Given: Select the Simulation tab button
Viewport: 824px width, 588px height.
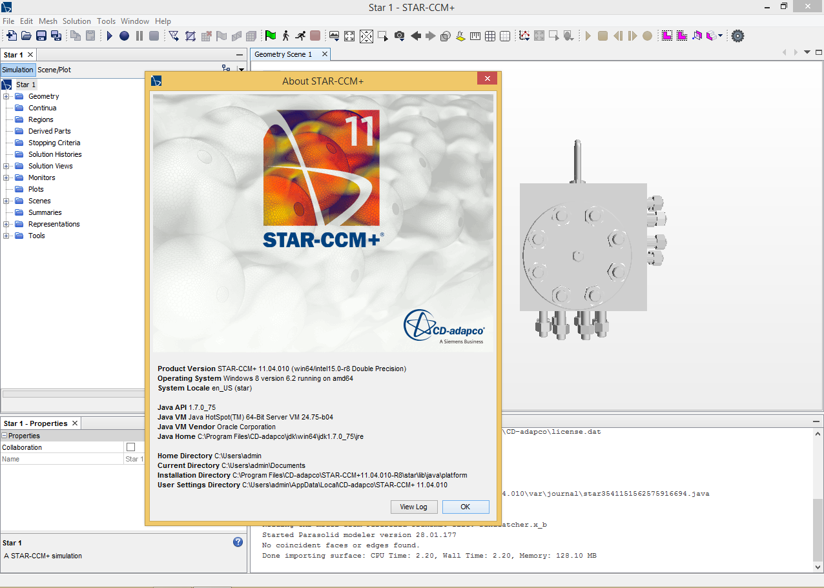Looking at the screenshot, I should click(x=17, y=70).
